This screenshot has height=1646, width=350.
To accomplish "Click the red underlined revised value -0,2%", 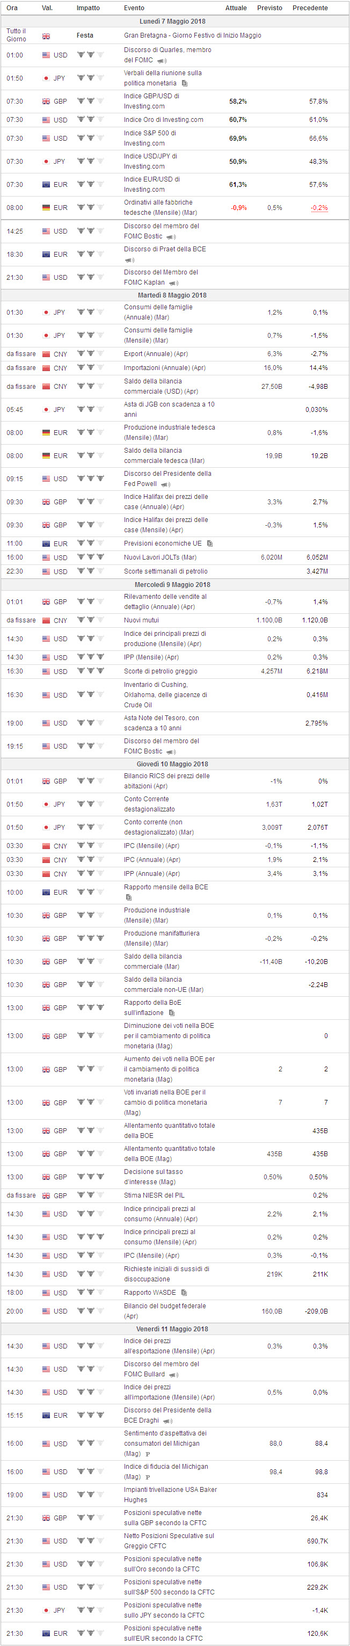I will click(x=319, y=208).
